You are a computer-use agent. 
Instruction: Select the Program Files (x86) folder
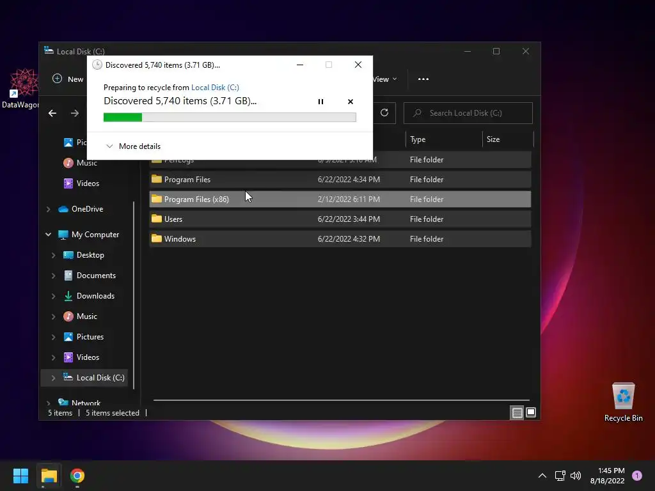340,199
